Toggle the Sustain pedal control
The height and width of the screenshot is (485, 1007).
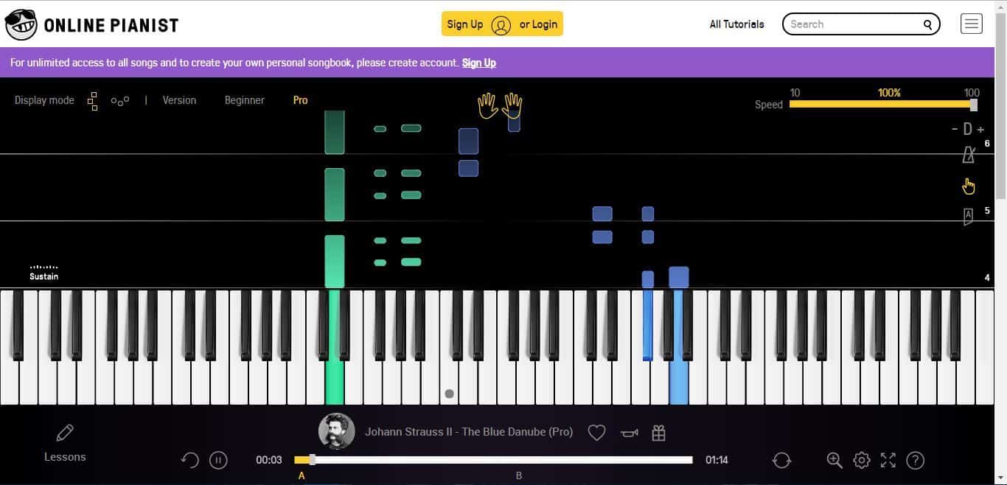(x=43, y=272)
